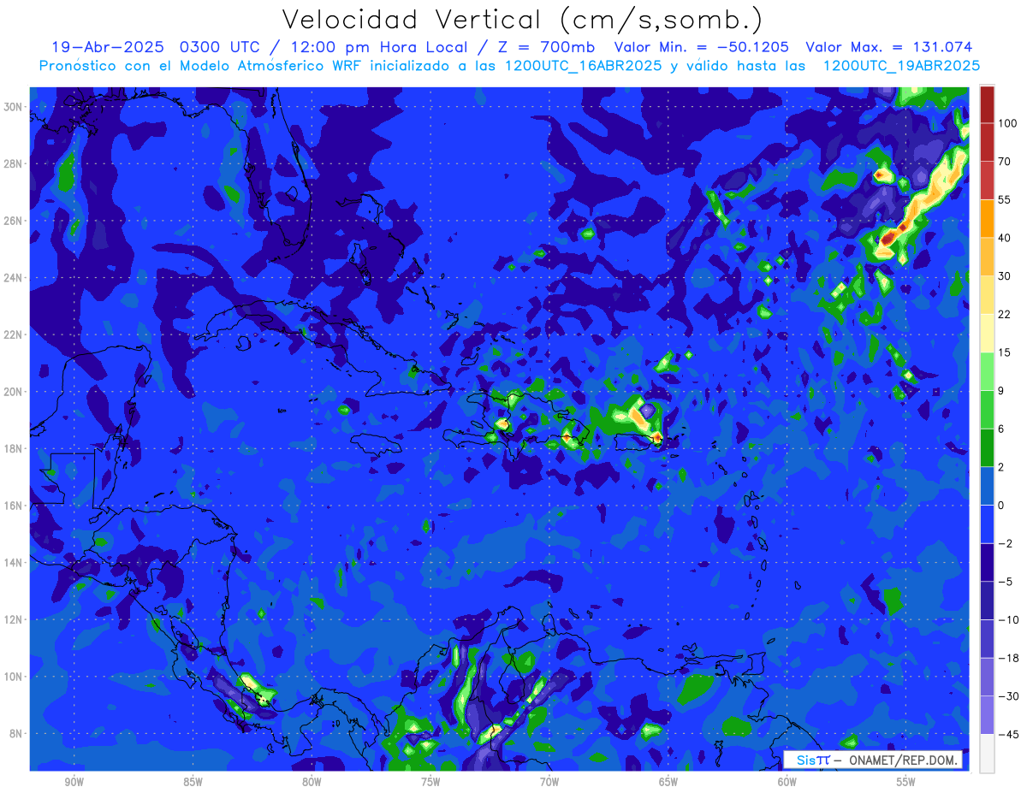Click the dark red color bar segment above 100

[x=987, y=104]
